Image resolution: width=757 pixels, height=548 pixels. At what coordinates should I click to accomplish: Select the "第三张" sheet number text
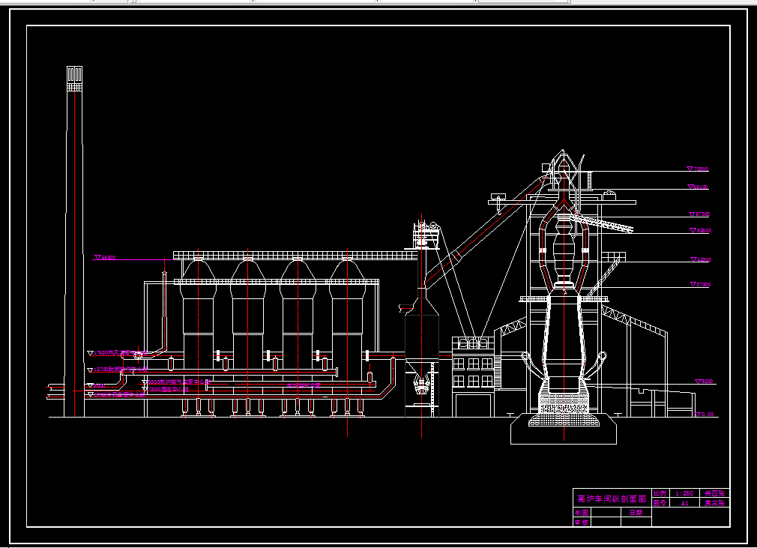pos(714,502)
